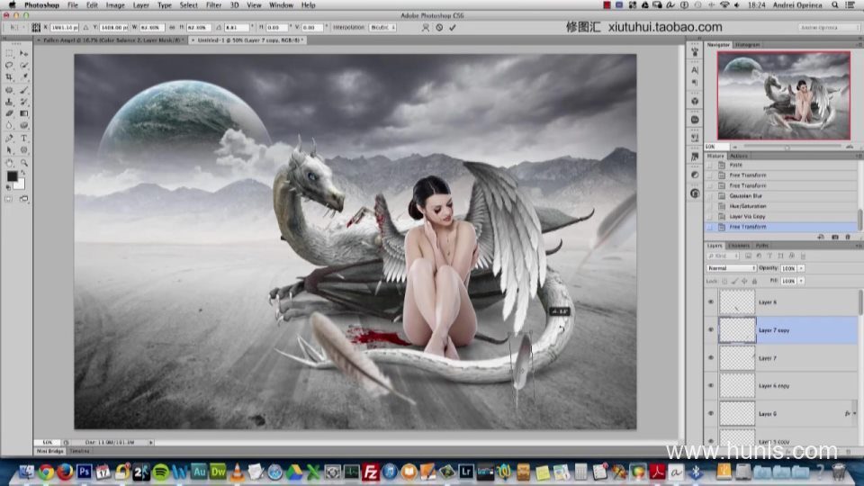Image resolution: width=864 pixels, height=486 pixels.
Task: Select the Eyedropper tool
Action: click(23, 77)
